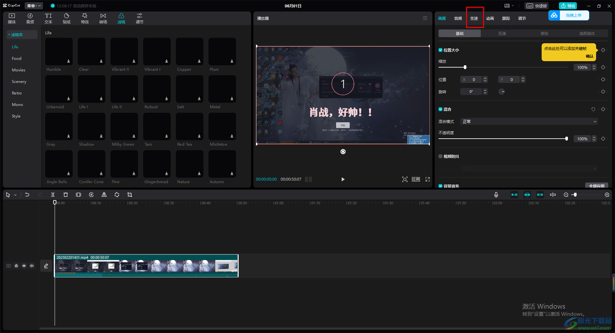Open the 媒体 media panel

pyautogui.click(x=12, y=19)
